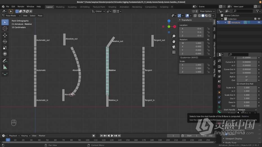Activate the 3D Cursor tool
Image resolution: width=262 pixels, height=147 pixels.
tap(5, 28)
